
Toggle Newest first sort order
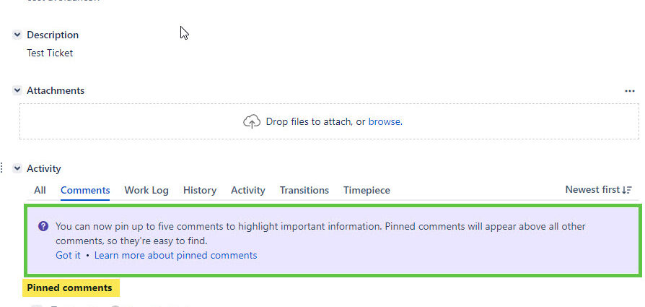pos(599,189)
